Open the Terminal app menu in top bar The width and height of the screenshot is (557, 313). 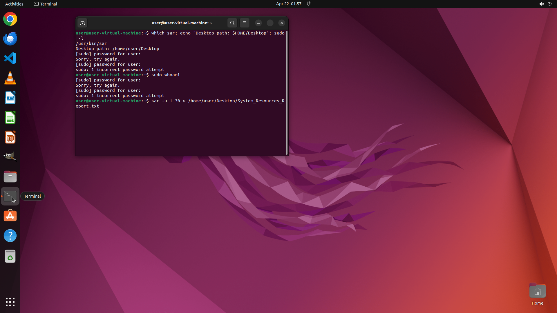pyautogui.click(x=46, y=4)
